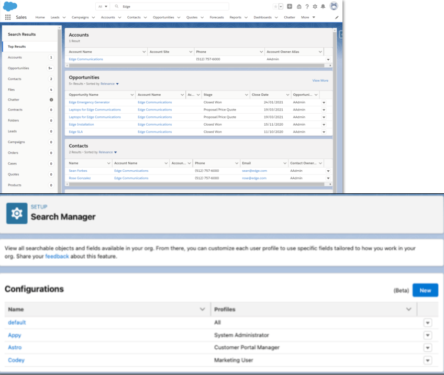Open Rose Gonzalez contact record

tap(80, 178)
